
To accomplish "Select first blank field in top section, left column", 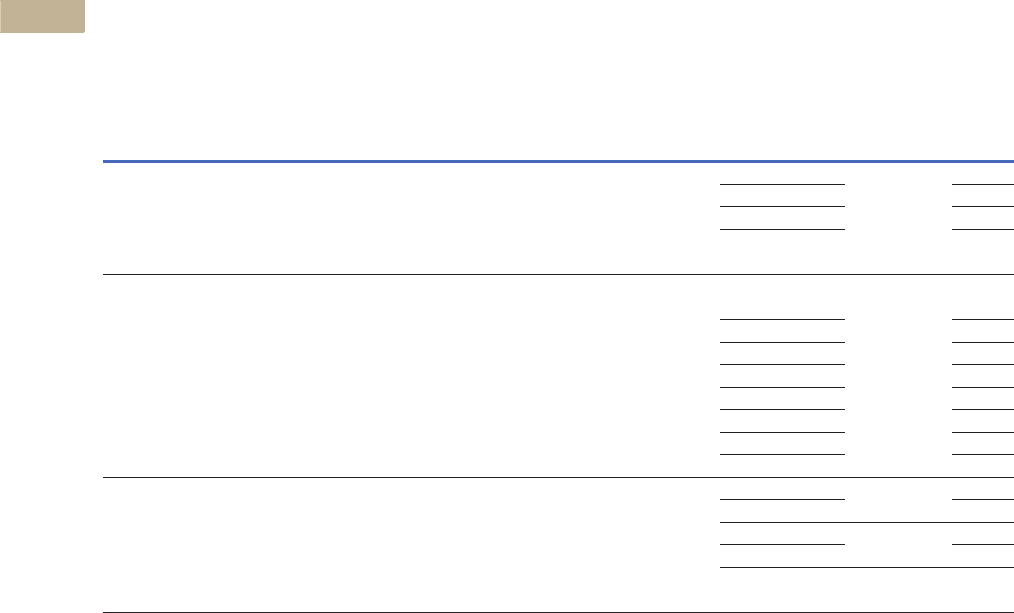I will tap(782, 184).
